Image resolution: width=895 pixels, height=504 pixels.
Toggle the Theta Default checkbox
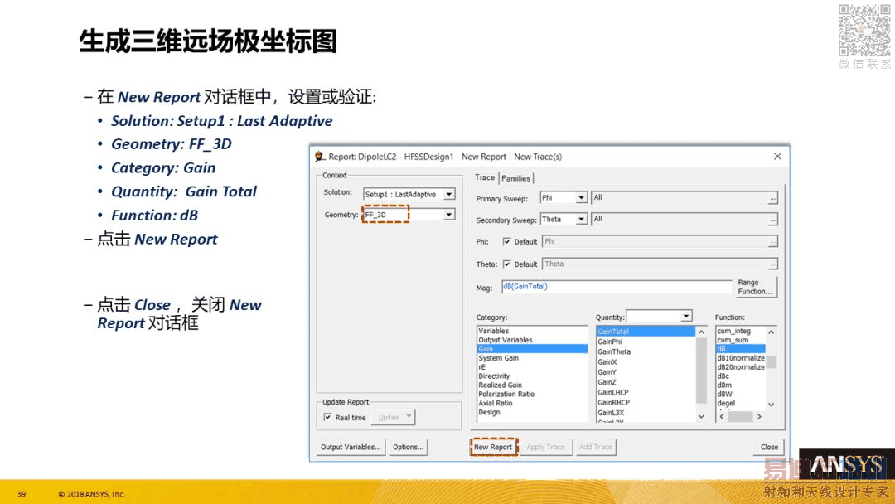[507, 264]
